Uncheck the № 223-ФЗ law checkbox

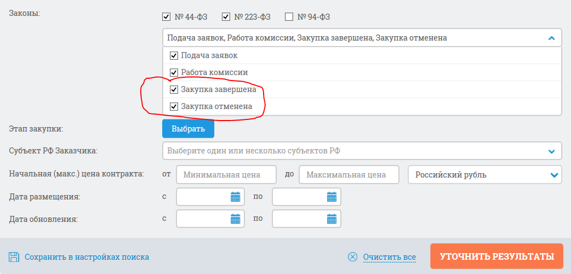click(226, 17)
